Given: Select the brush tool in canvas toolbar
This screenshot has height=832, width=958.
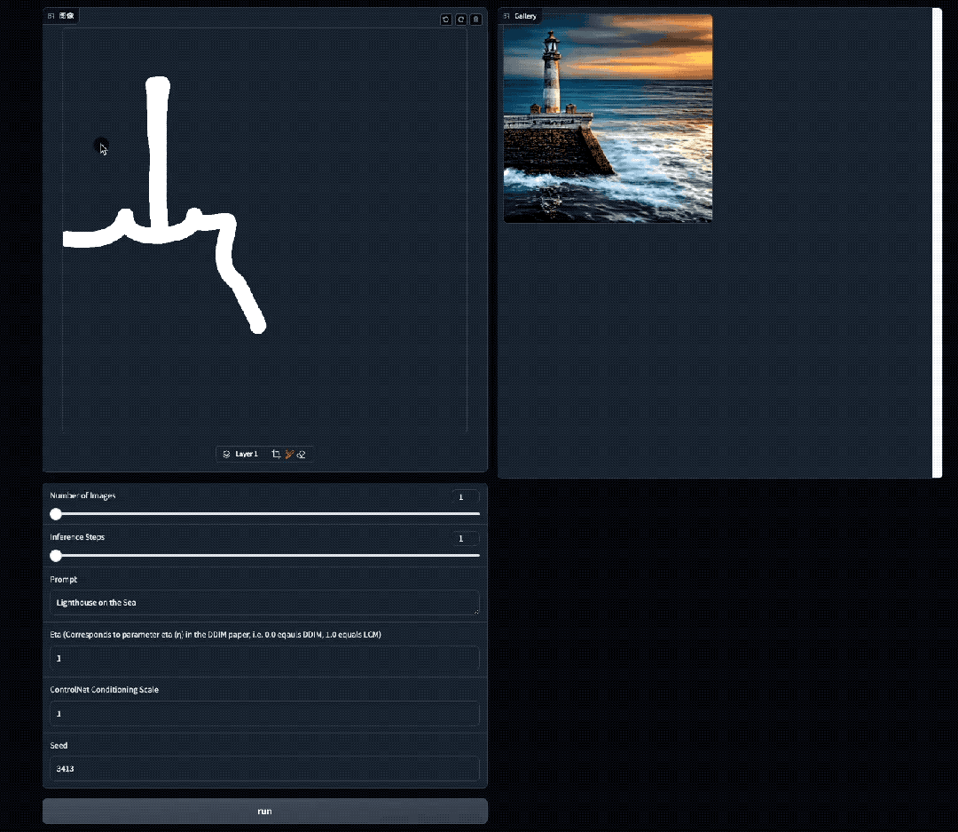Looking at the screenshot, I should click(289, 454).
